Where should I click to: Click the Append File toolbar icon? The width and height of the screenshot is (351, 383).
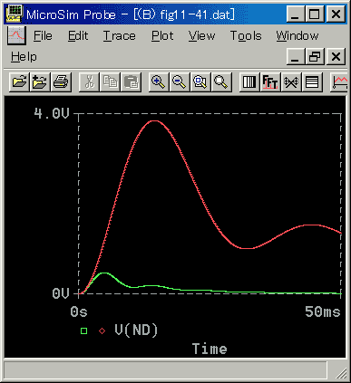[x=40, y=81]
